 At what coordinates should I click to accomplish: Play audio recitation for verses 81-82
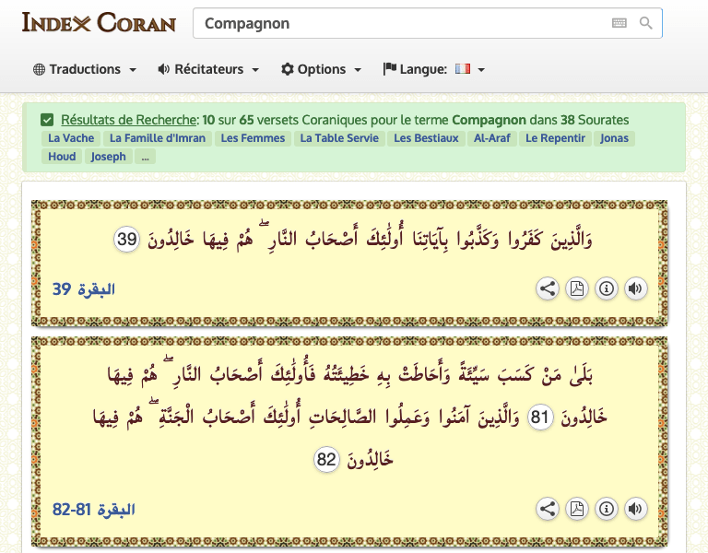[x=635, y=509]
